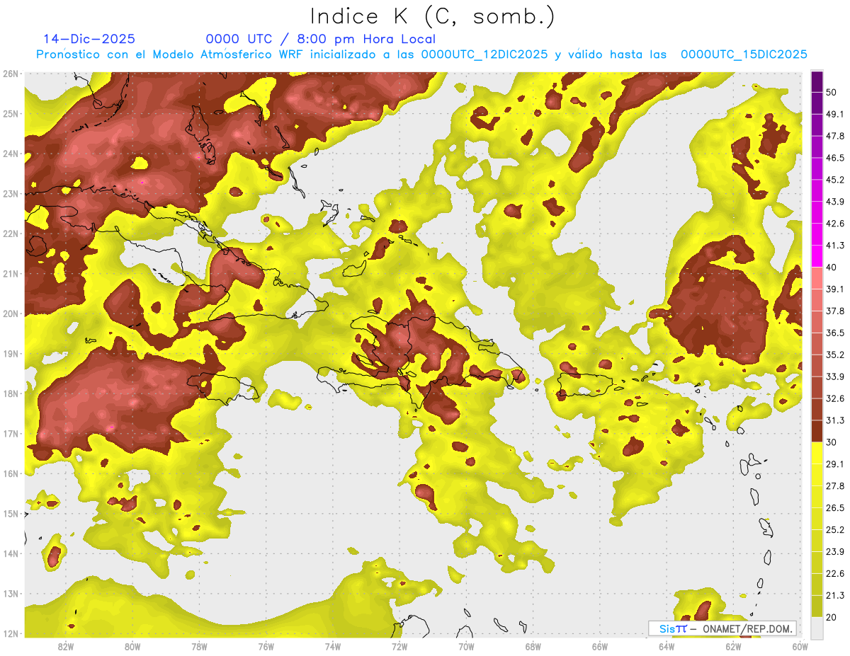
Task: Click the '29.1' color scale label
Action: [x=835, y=464]
